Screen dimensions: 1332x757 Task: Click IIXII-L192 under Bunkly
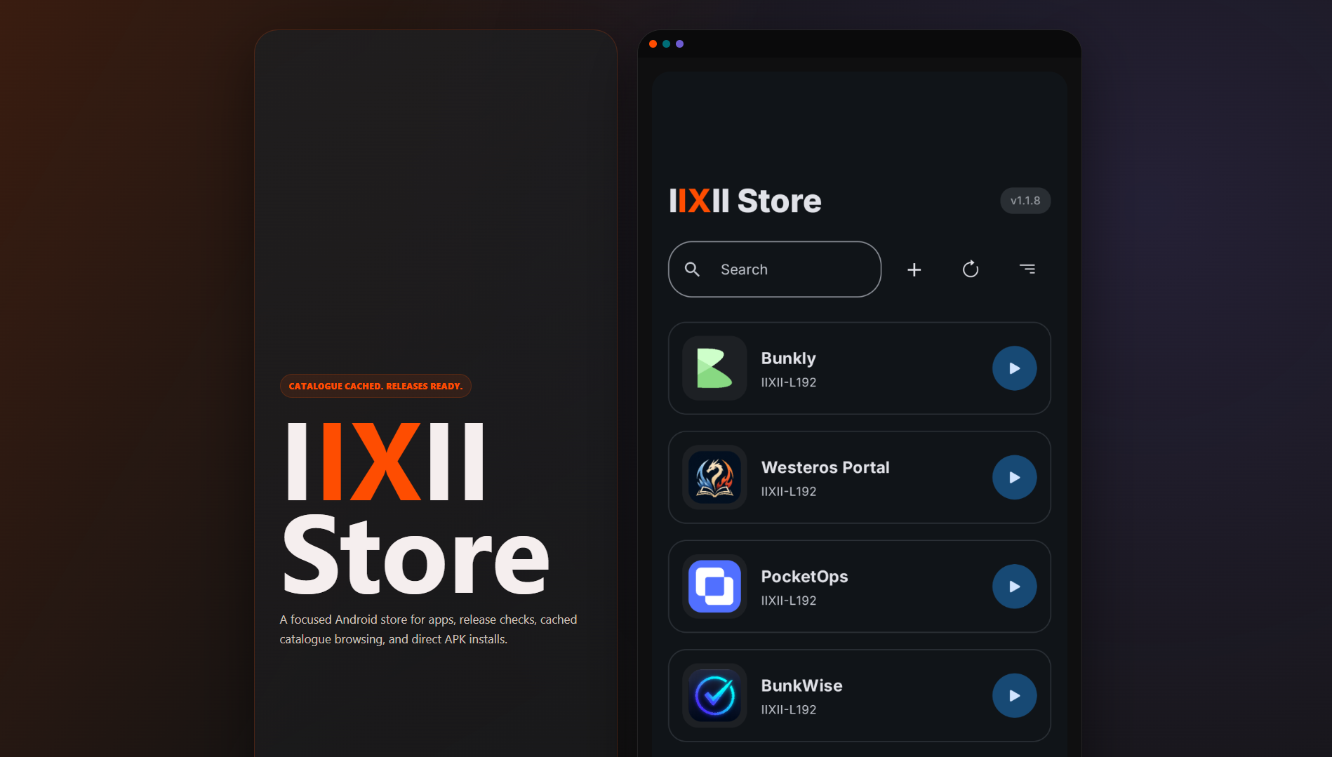[x=789, y=382]
